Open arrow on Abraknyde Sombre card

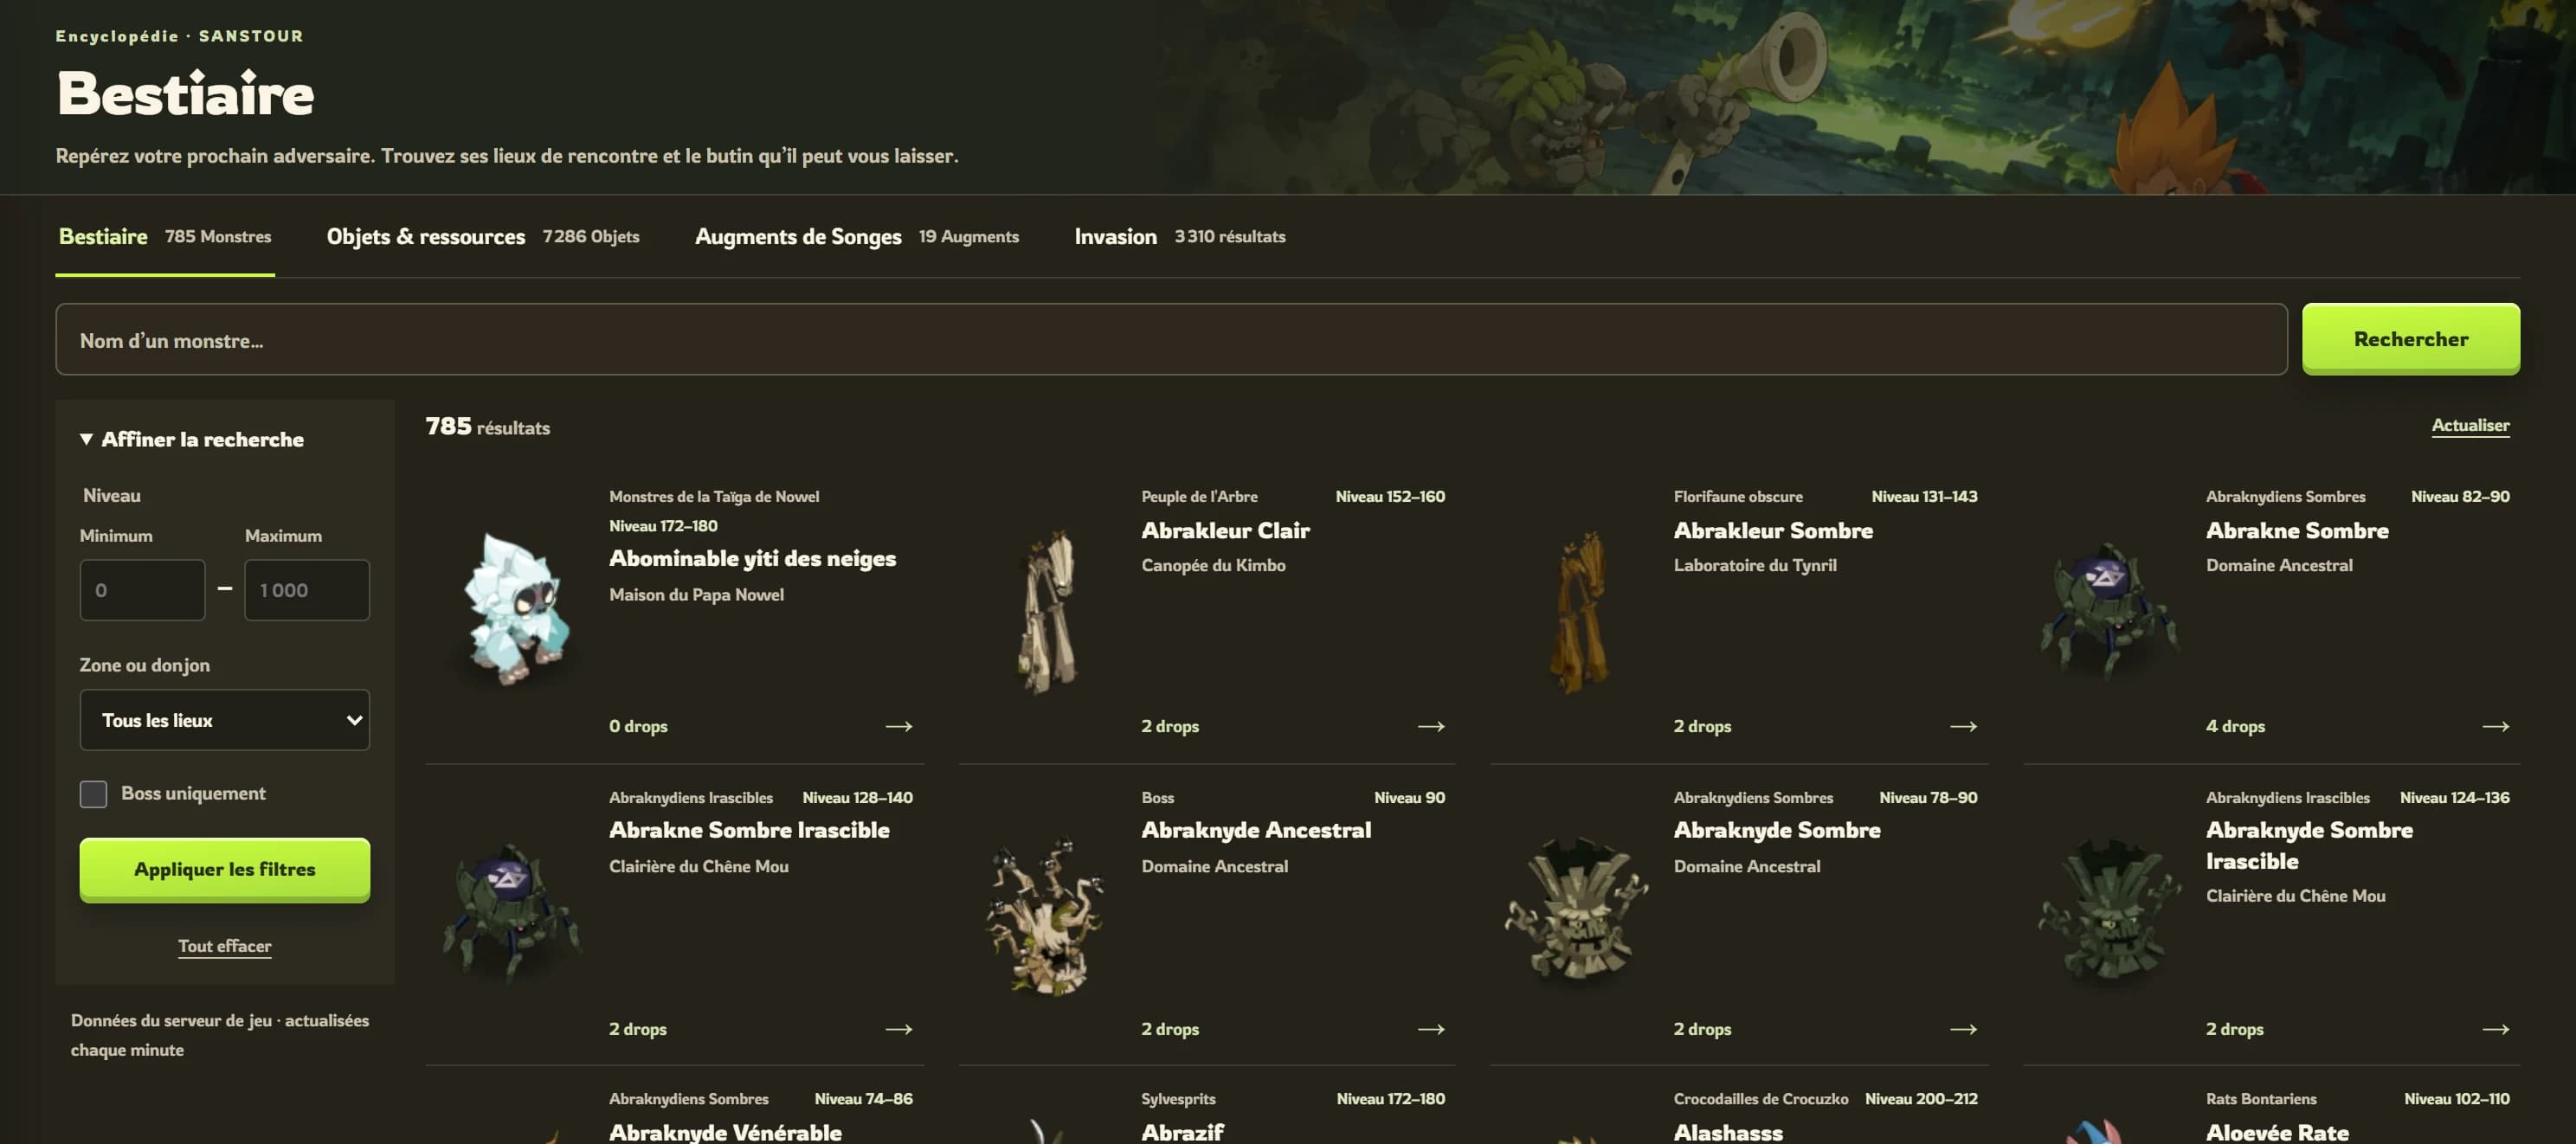[1963, 1029]
